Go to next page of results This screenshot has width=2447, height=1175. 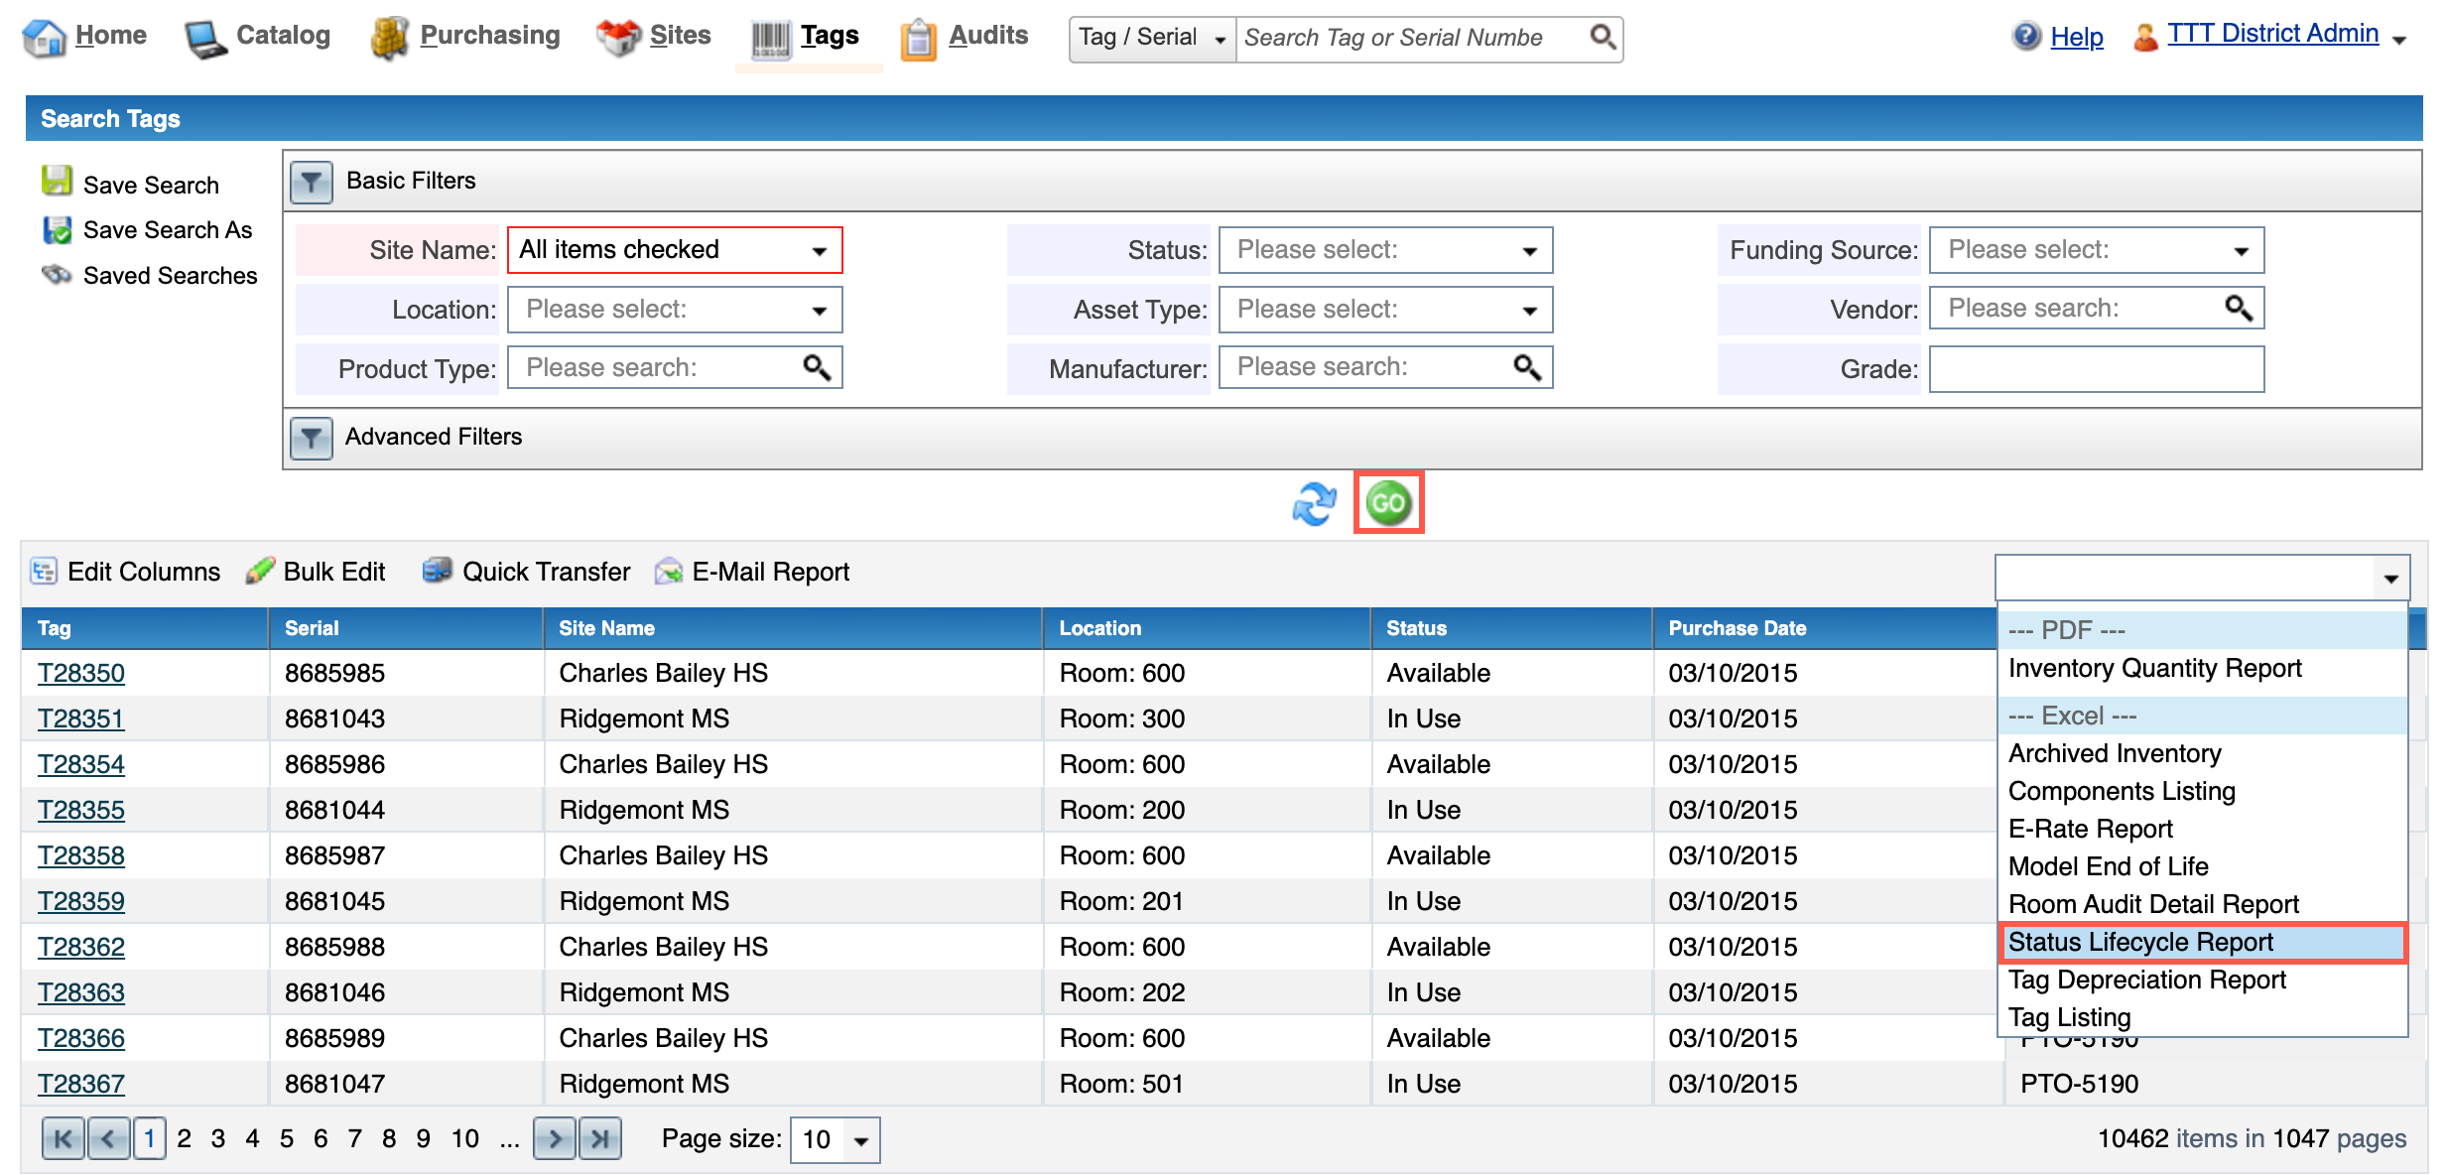(555, 1138)
